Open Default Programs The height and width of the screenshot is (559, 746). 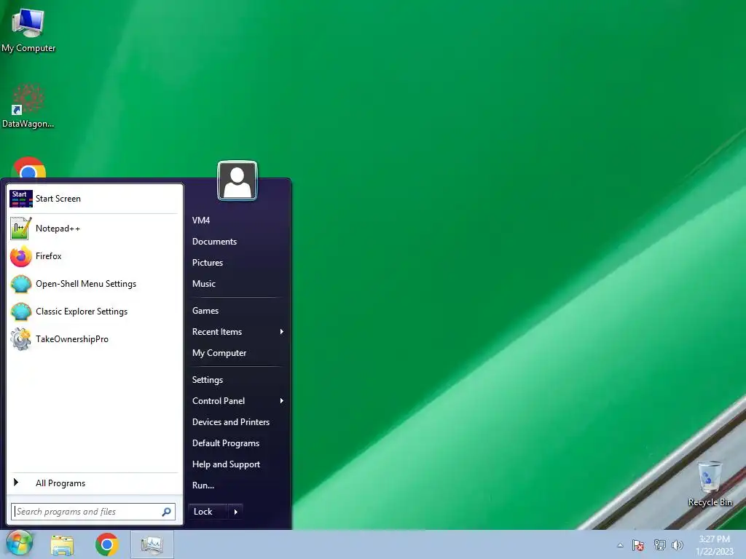tap(226, 443)
